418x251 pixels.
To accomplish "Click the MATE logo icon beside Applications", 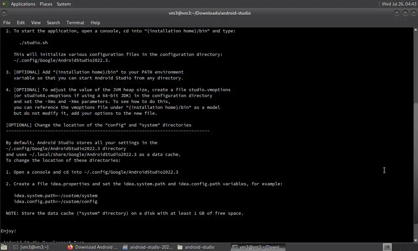I will coord(5,4).
